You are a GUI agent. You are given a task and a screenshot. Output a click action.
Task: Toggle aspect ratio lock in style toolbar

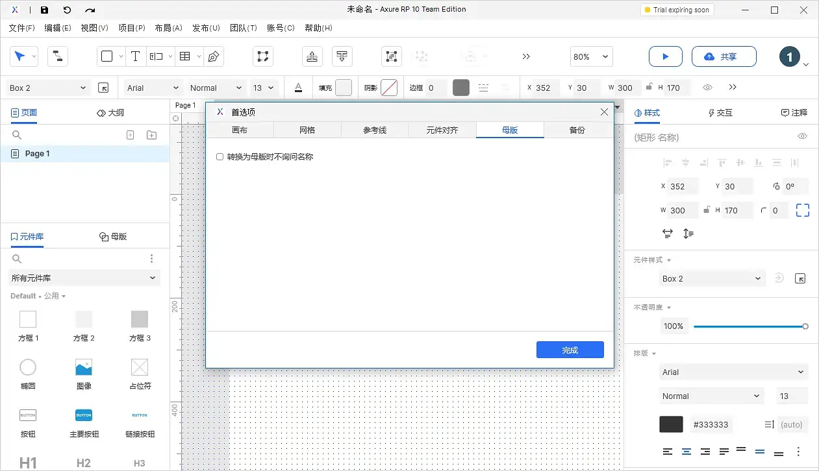(648, 87)
